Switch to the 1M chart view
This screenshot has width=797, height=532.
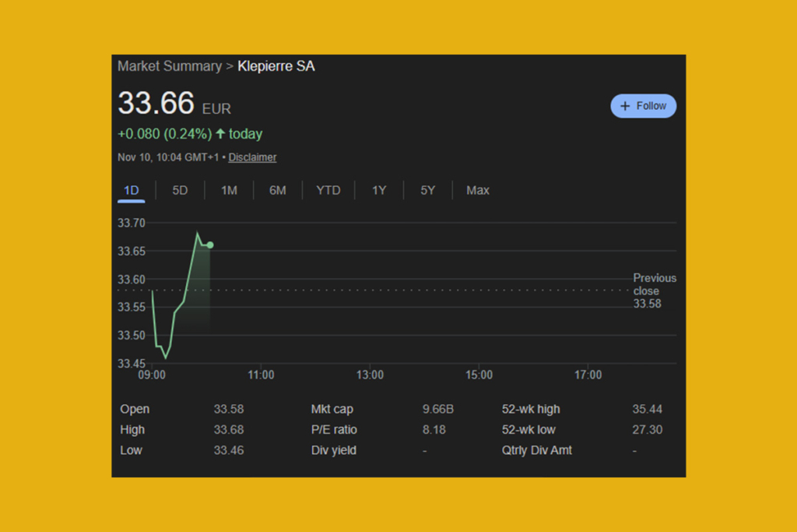229,190
